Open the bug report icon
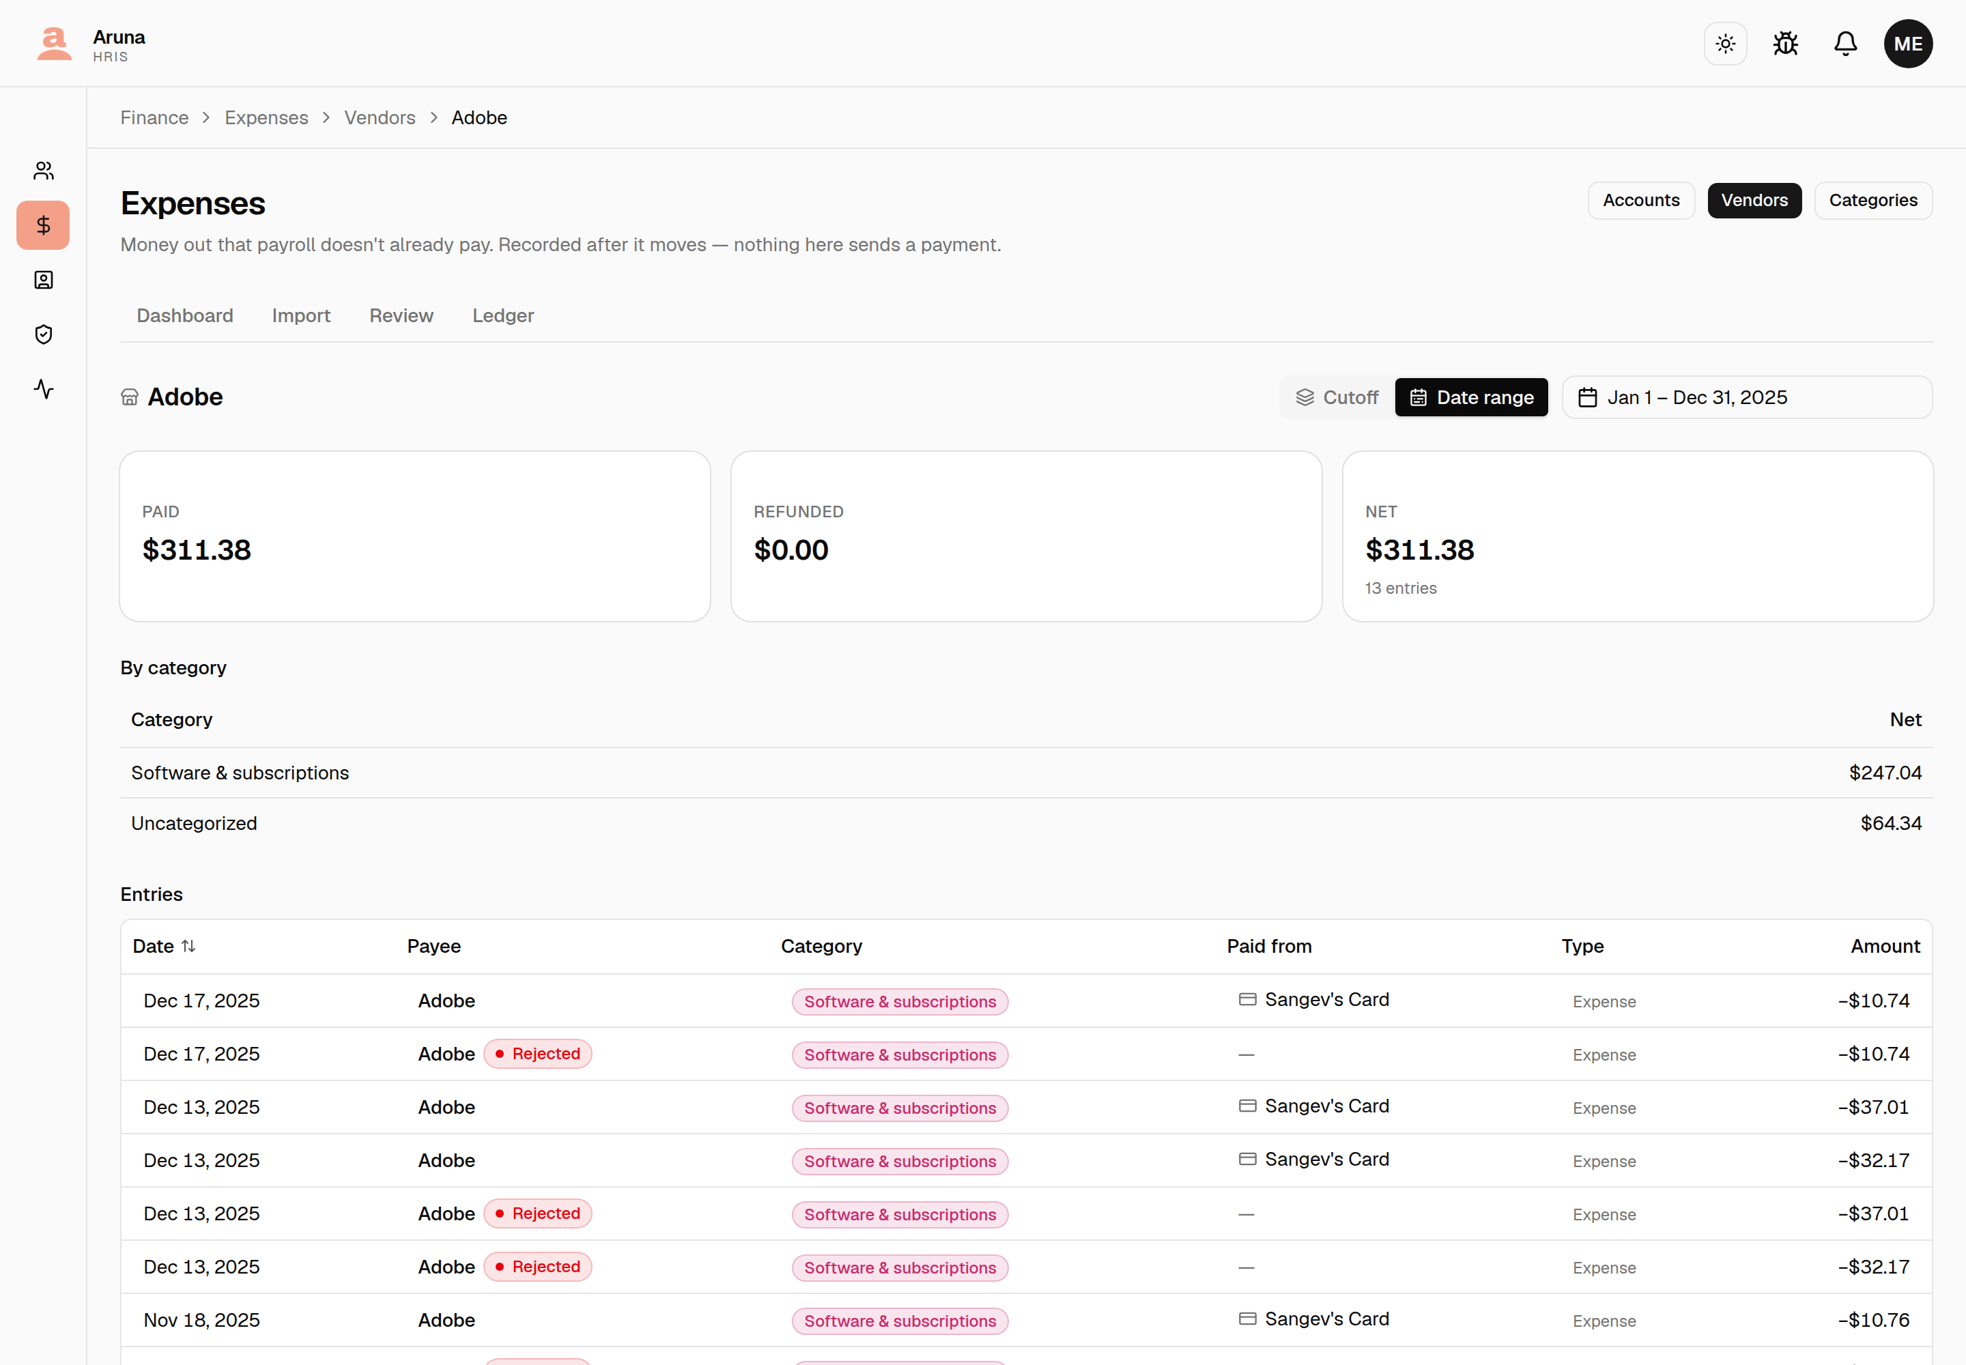 coord(1786,44)
